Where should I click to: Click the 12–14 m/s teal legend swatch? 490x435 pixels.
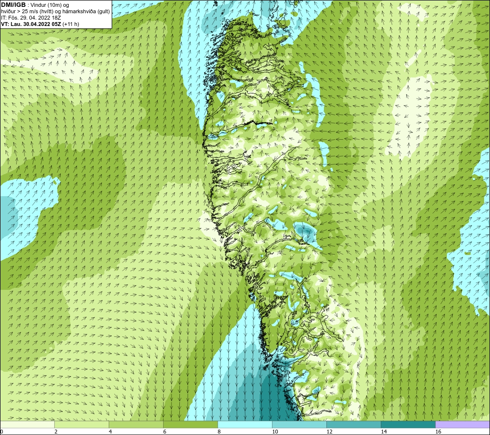pyautogui.click(x=353, y=424)
